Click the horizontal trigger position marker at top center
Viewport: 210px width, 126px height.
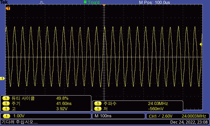(104, 5)
